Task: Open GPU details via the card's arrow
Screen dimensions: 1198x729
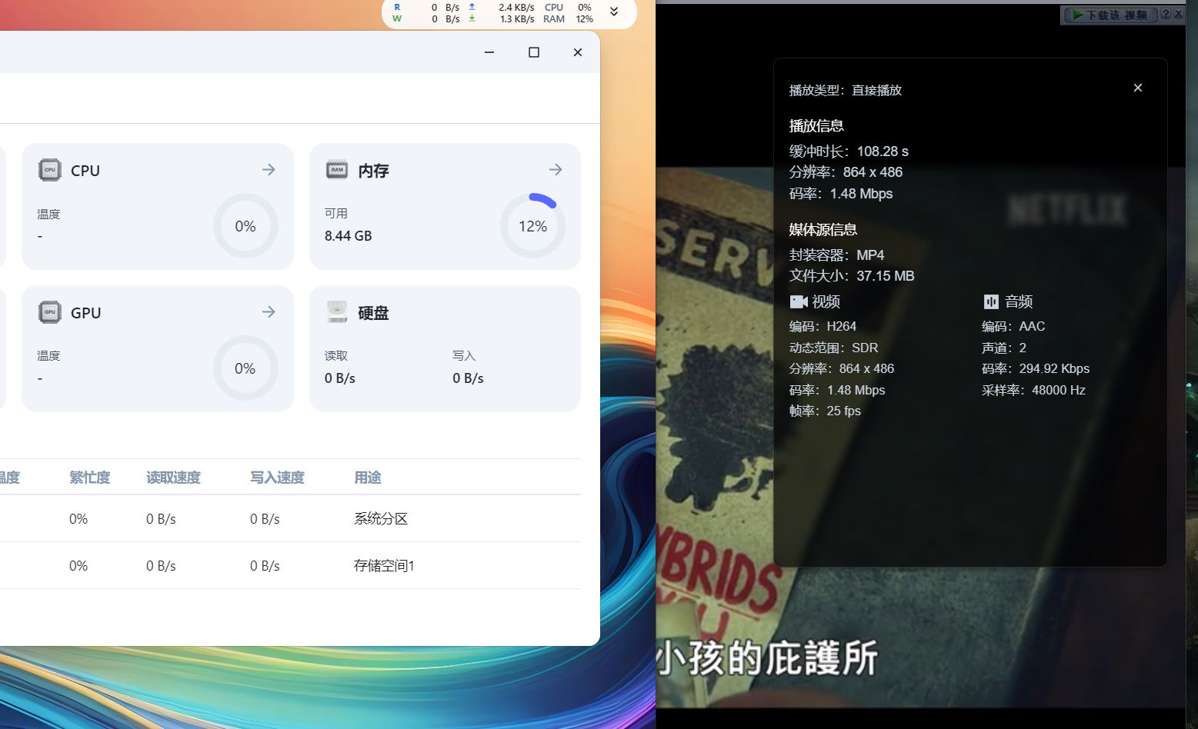Action: [x=269, y=311]
